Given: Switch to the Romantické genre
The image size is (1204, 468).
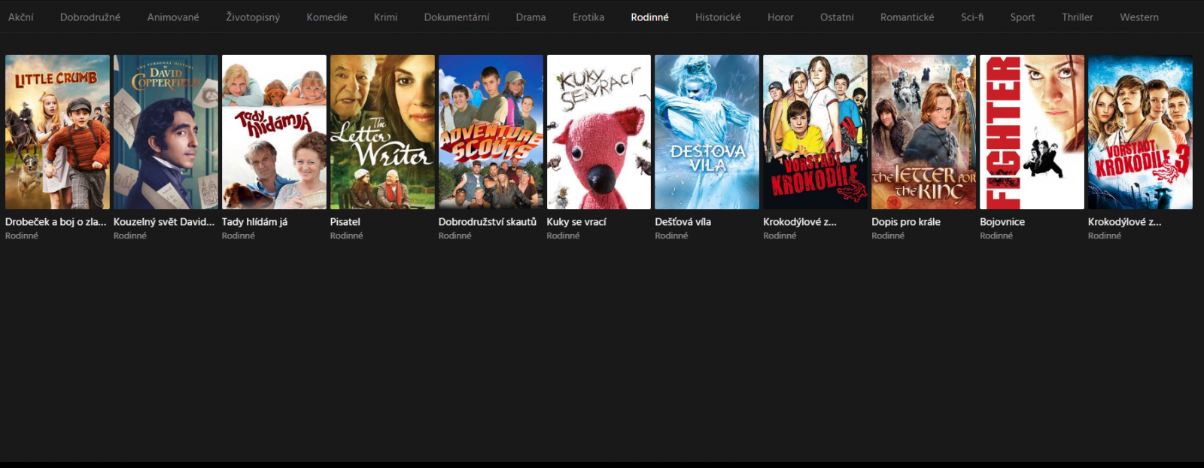Looking at the screenshot, I should pyautogui.click(x=907, y=17).
